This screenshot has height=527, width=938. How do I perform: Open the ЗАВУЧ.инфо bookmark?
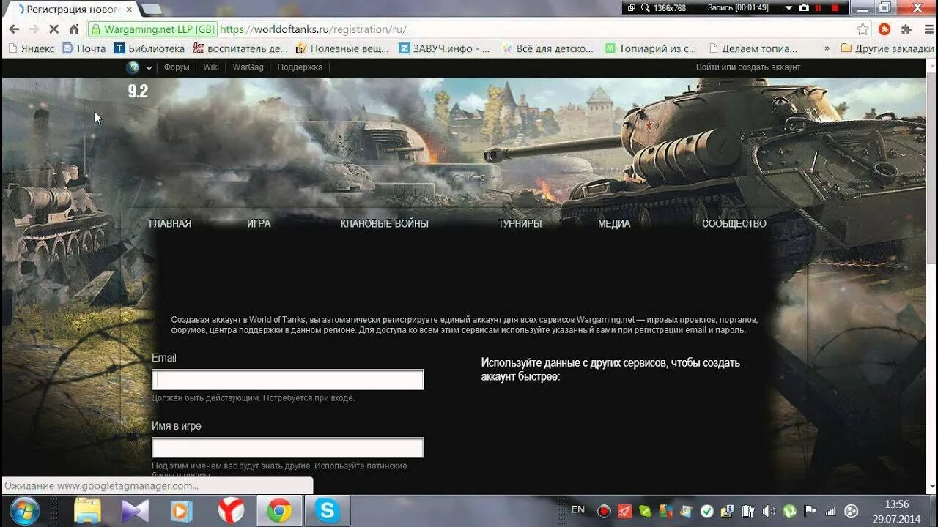point(445,48)
